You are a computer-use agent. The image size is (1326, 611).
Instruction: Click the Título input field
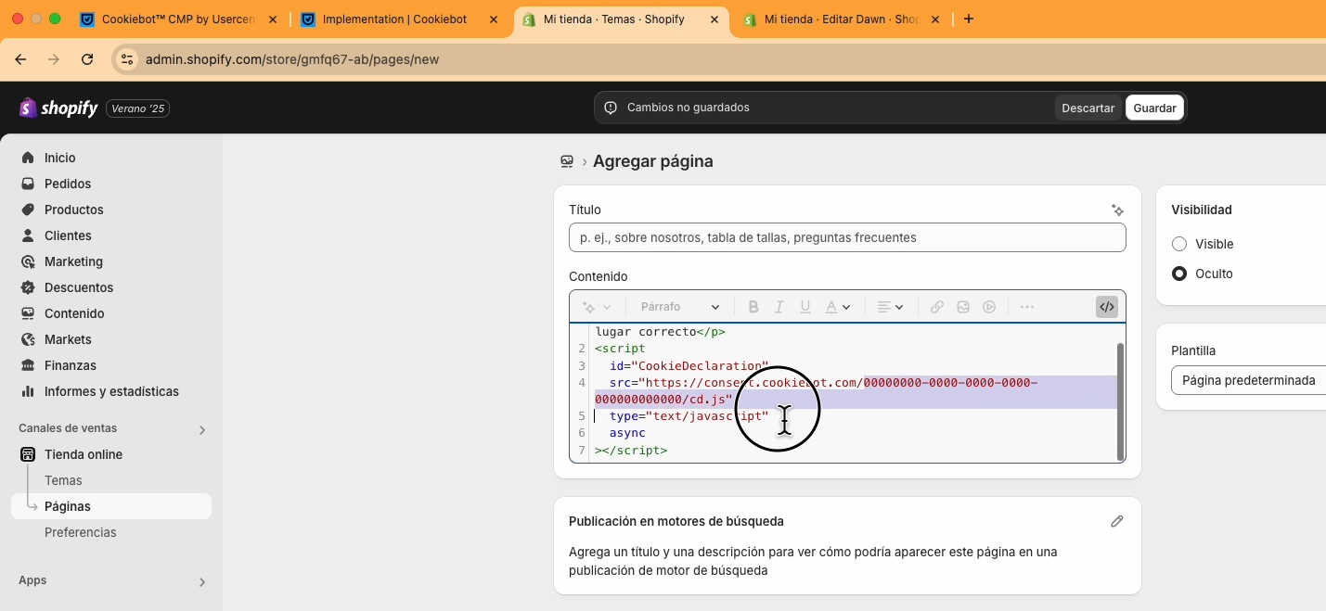click(x=846, y=237)
